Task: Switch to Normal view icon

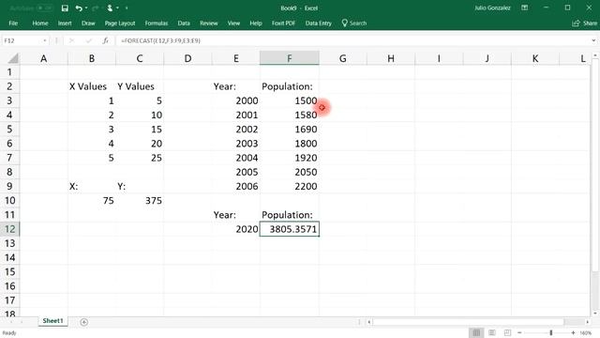Action: tap(476, 332)
